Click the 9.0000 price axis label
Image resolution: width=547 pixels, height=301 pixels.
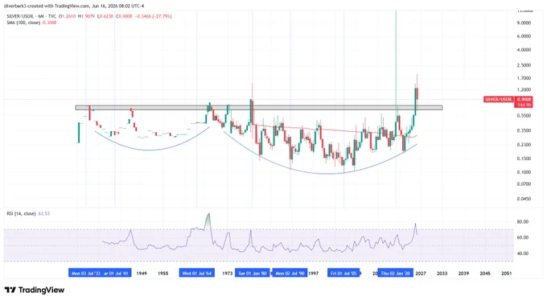pyautogui.click(x=524, y=23)
